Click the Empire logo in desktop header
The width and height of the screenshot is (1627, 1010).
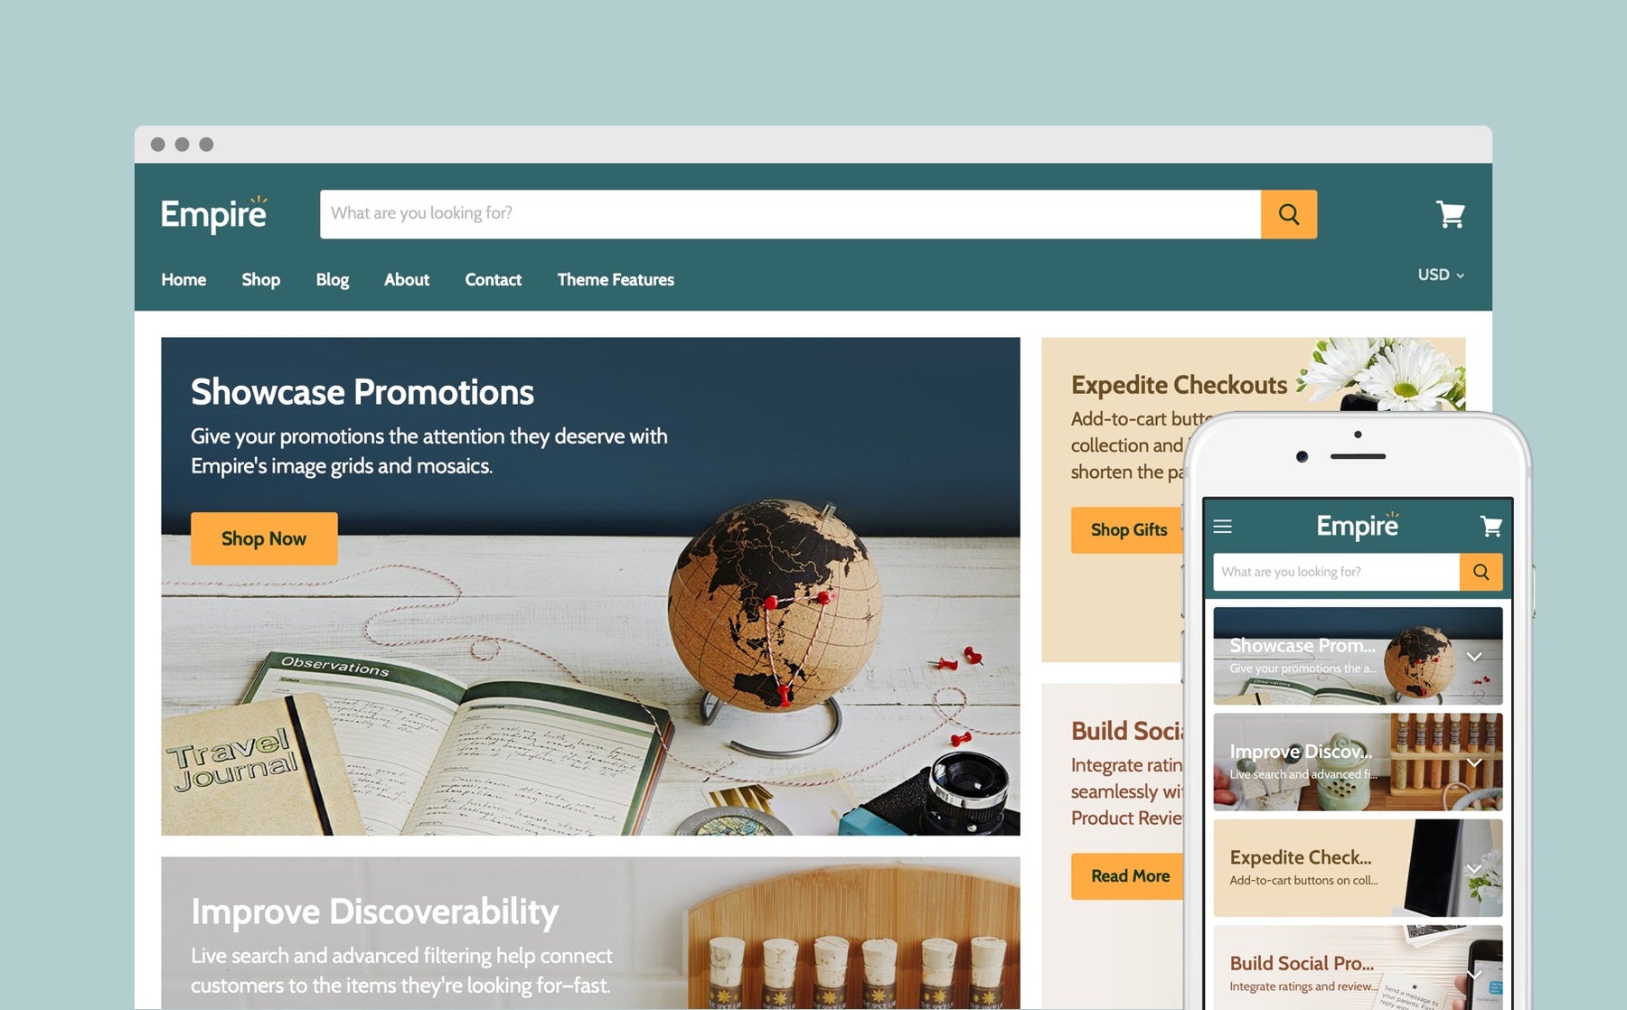click(x=214, y=214)
